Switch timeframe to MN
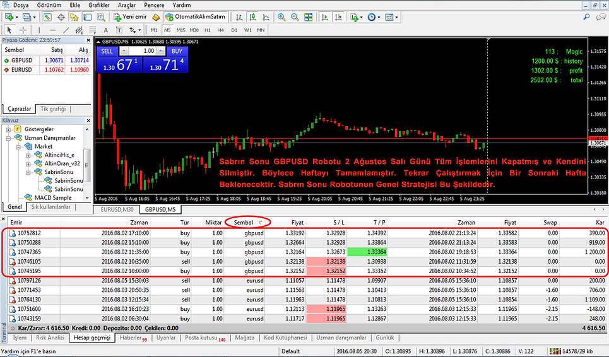Image resolution: width=609 pixels, height=357 pixels. coord(261,30)
